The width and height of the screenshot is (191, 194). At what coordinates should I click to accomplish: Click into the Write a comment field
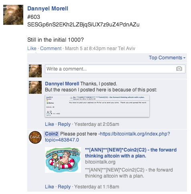coord(115,69)
